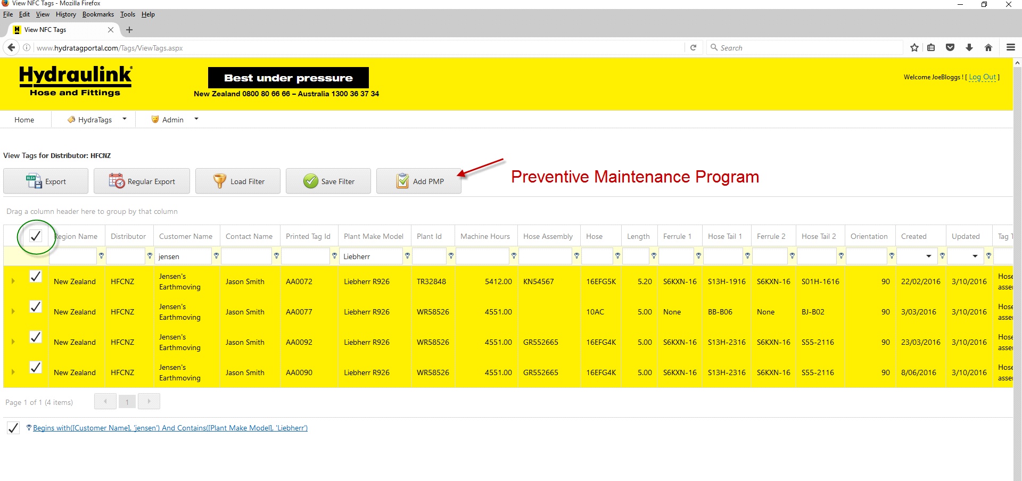Open the HydraTags menu dropdown arrow
The image size is (1022, 481).
click(x=125, y=119)
